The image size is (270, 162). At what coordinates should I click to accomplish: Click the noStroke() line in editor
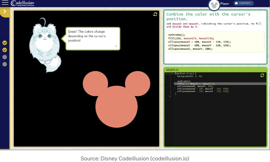[184, 81]
